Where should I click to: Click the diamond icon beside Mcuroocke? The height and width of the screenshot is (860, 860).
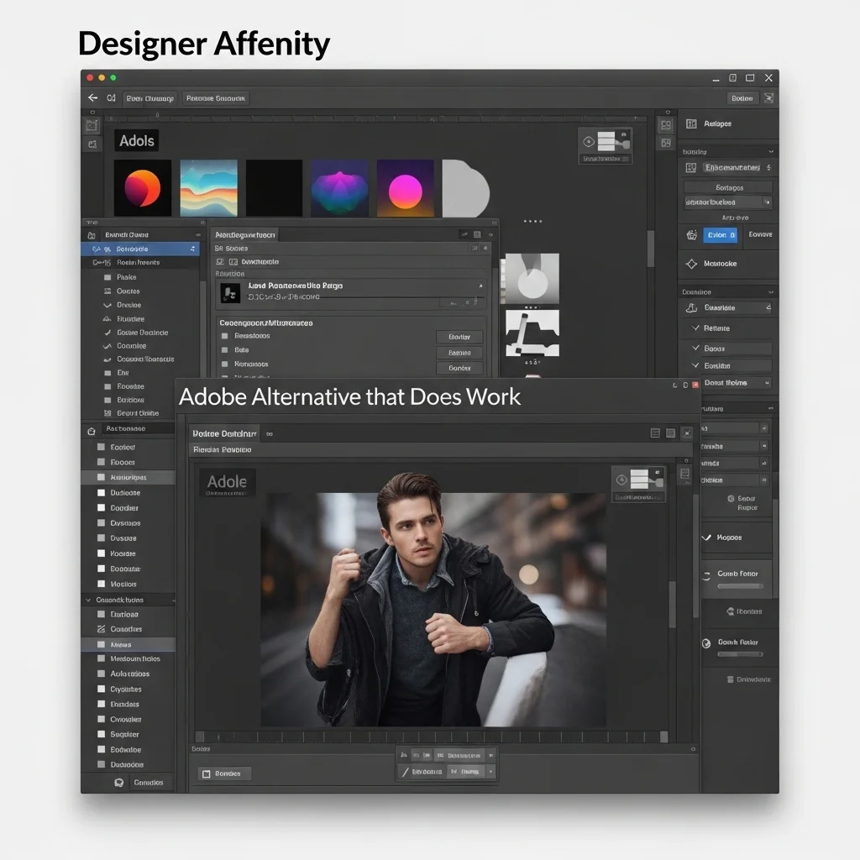pos(691,264)
